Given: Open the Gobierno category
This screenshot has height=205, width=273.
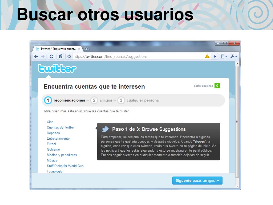Looking at the screenshot, I should (53, 149).
